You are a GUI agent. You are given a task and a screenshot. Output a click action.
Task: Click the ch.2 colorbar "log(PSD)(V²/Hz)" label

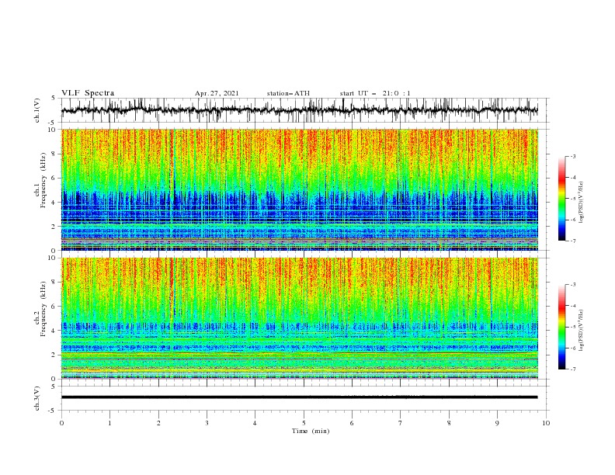click(x=582, y=330)
